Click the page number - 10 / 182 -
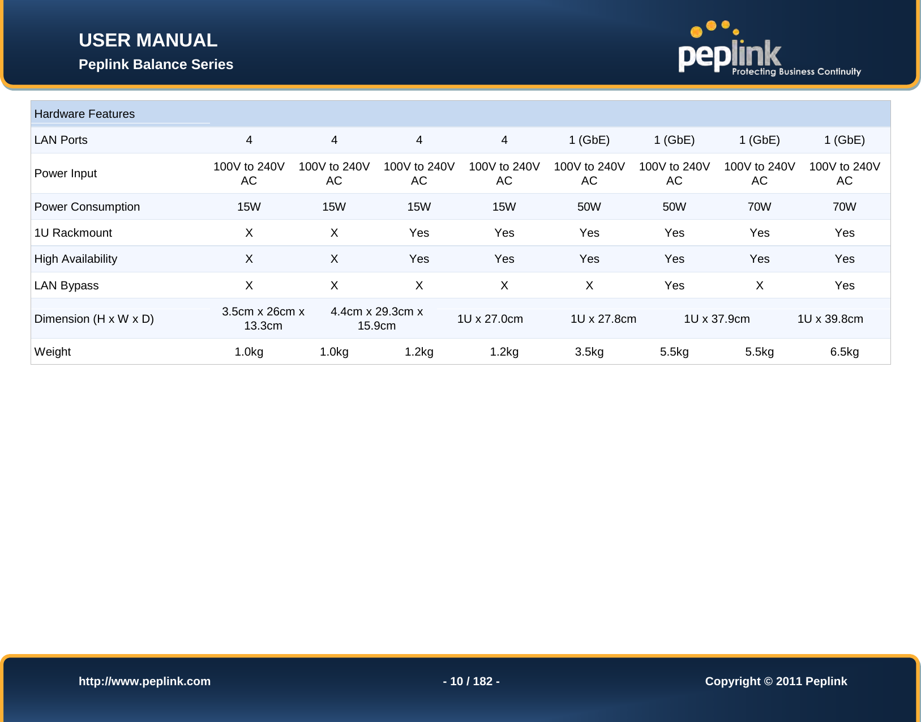Viewport: 921px width, 722px height. click(x=471, y=681)
